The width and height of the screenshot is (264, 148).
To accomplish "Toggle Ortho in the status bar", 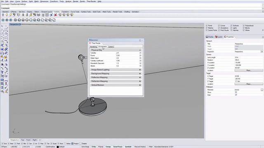I will click(x=94, y=147).
